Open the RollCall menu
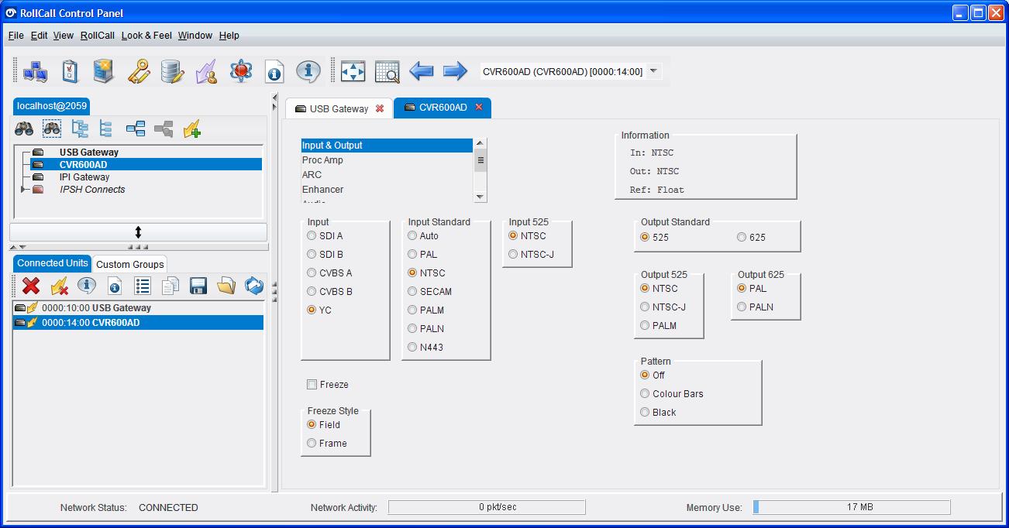The height and width of the screenshot is (528, 1009). click(98, 36)
